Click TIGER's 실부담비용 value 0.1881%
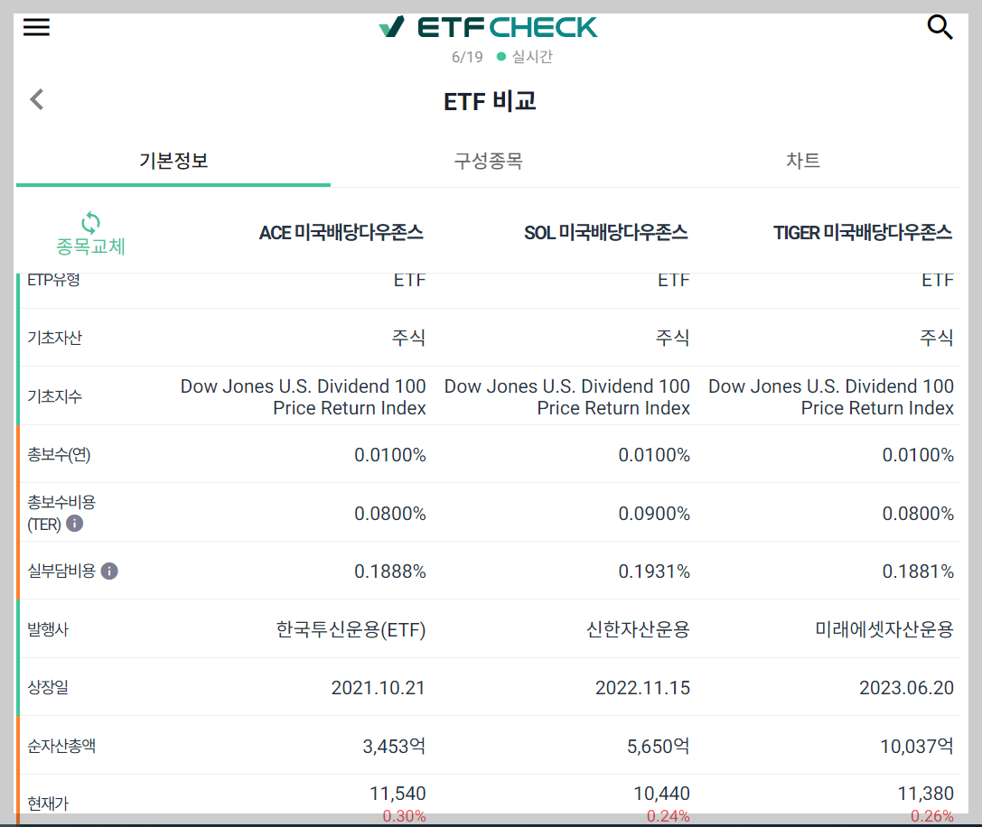Viewport: 982px width, 827px height. pos(918,571)
